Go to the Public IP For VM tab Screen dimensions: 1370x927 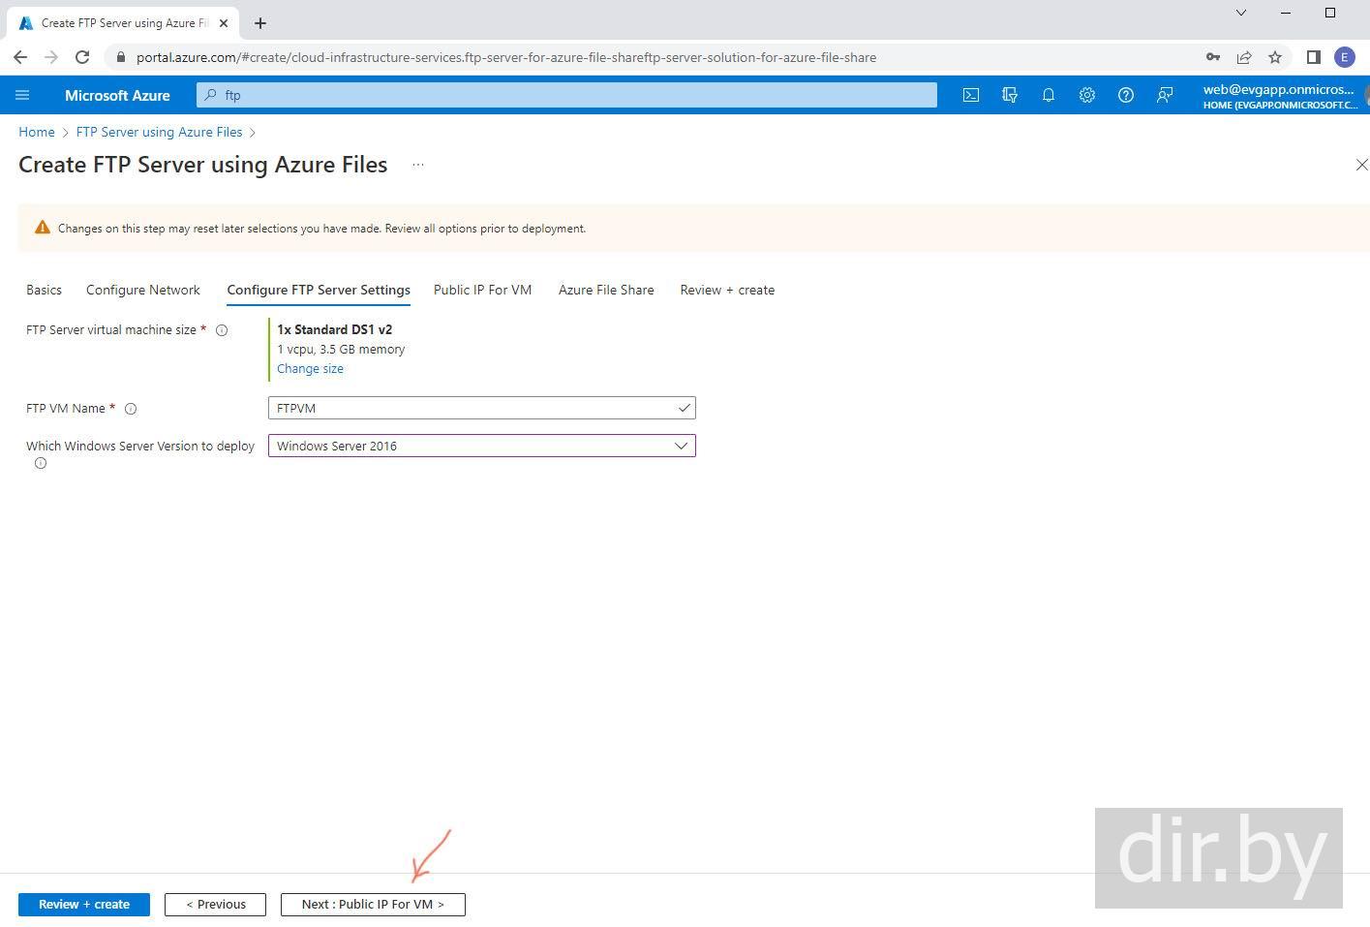click(482, 290)
